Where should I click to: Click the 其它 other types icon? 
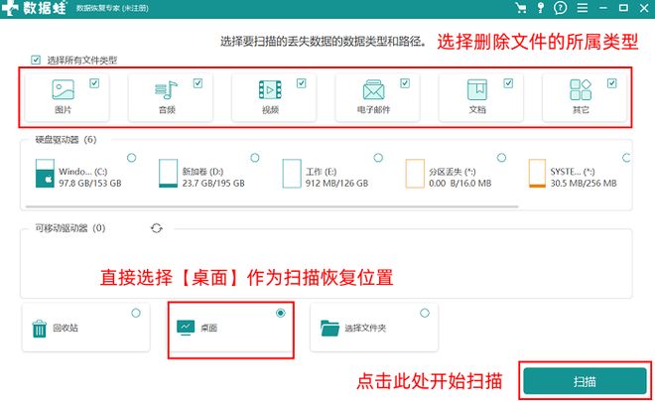click(x=581, y=89)
